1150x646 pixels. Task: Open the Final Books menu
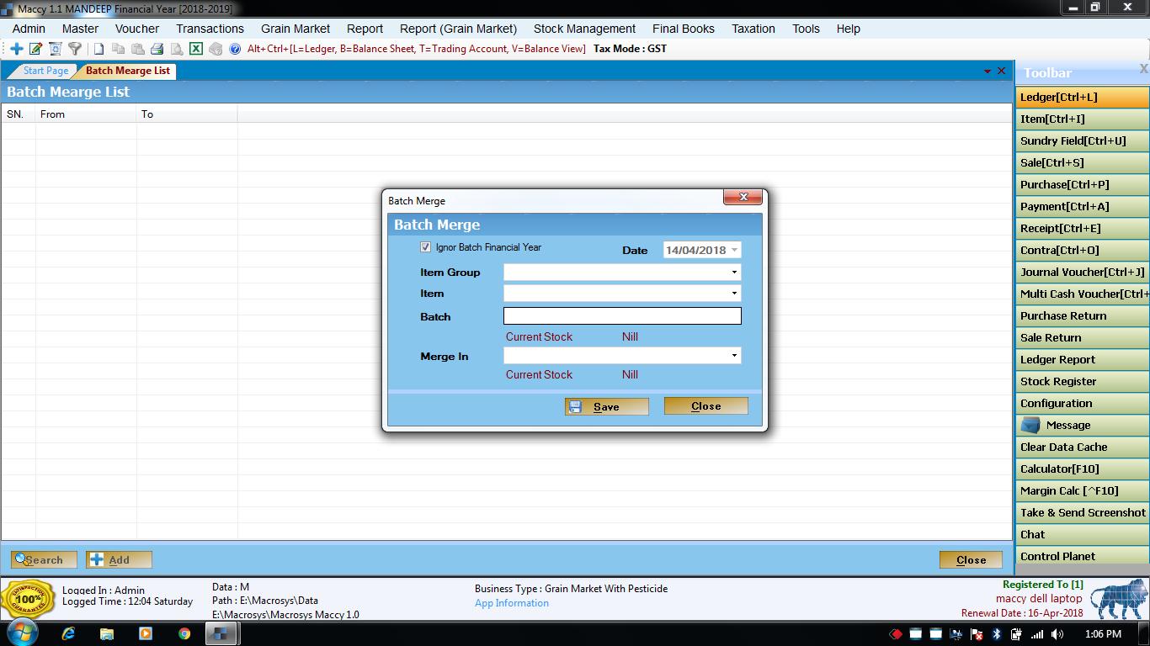(684, 29)
